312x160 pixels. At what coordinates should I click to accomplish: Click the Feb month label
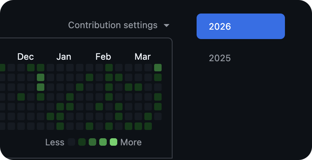click(x=103, y=57)
